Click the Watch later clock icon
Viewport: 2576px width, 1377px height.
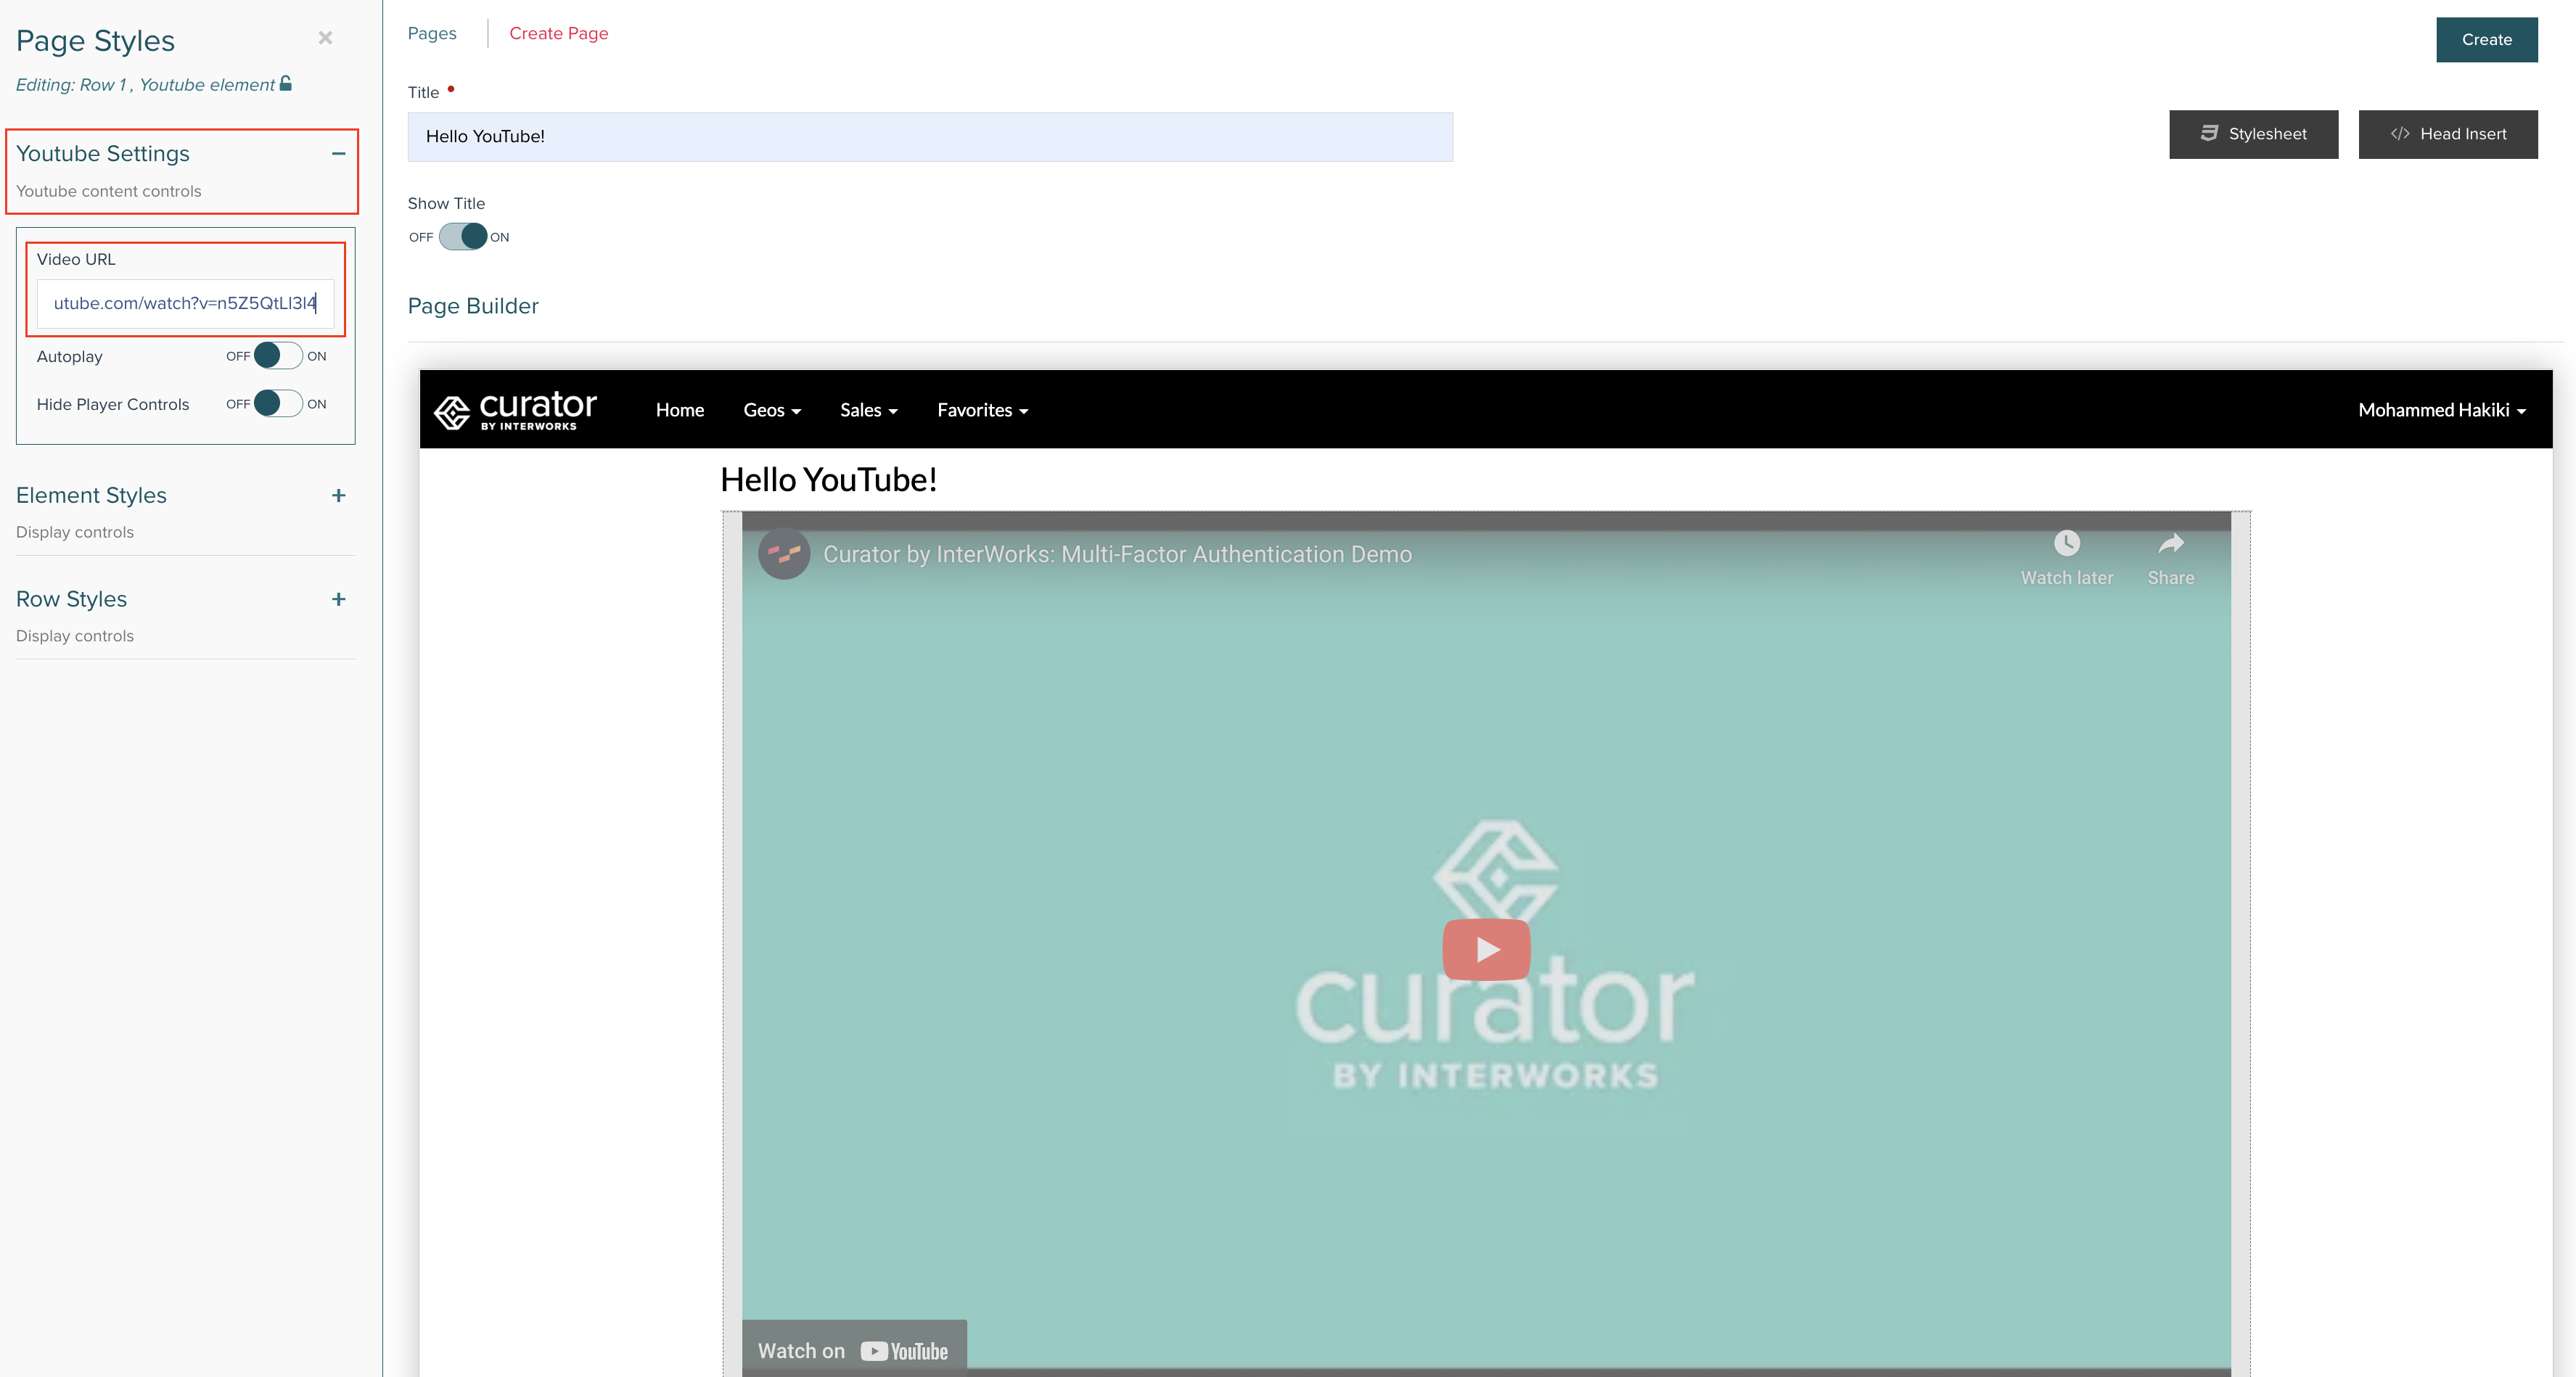pos(2066,543)
